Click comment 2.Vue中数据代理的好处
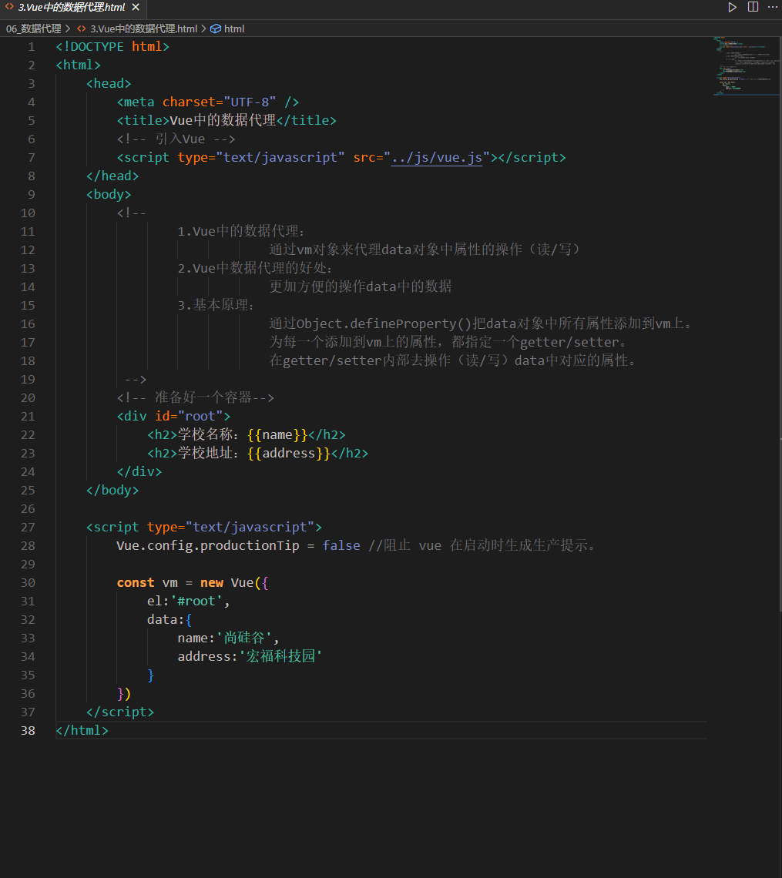Image resolution: width=782 pixels, height=878 pixels. 255,268
